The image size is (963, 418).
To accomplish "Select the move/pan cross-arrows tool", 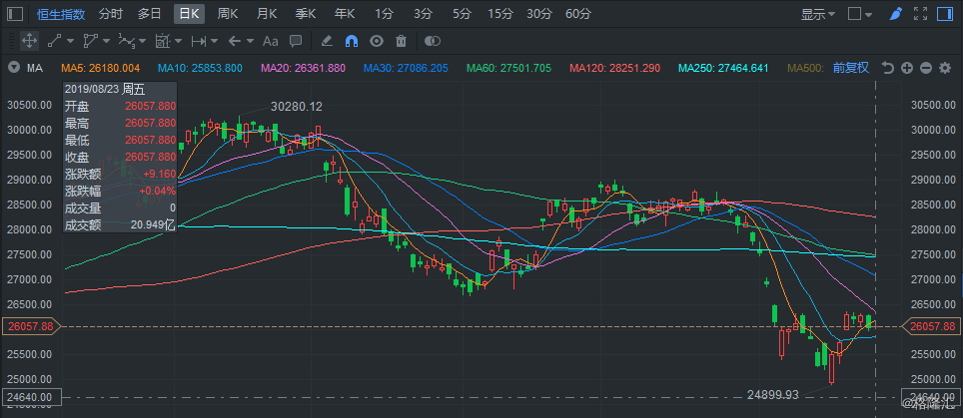I will click(29, 41).
